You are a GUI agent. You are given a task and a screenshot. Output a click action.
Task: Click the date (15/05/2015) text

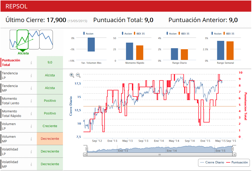click(x=77, y=21)
